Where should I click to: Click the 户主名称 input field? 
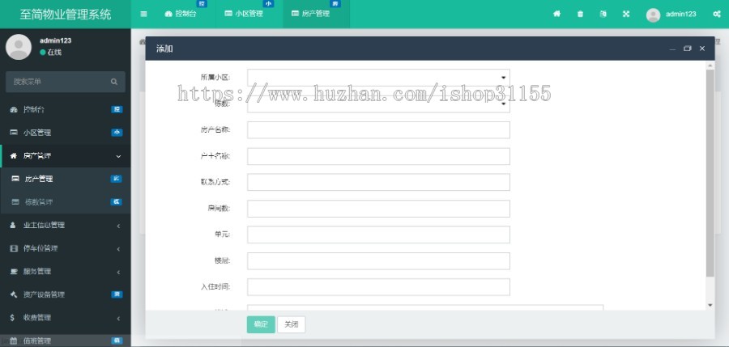click(x=378, y=156)
